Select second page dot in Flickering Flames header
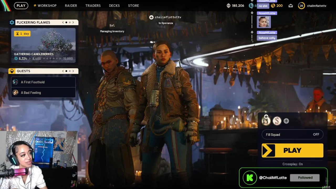 point(70,22)
